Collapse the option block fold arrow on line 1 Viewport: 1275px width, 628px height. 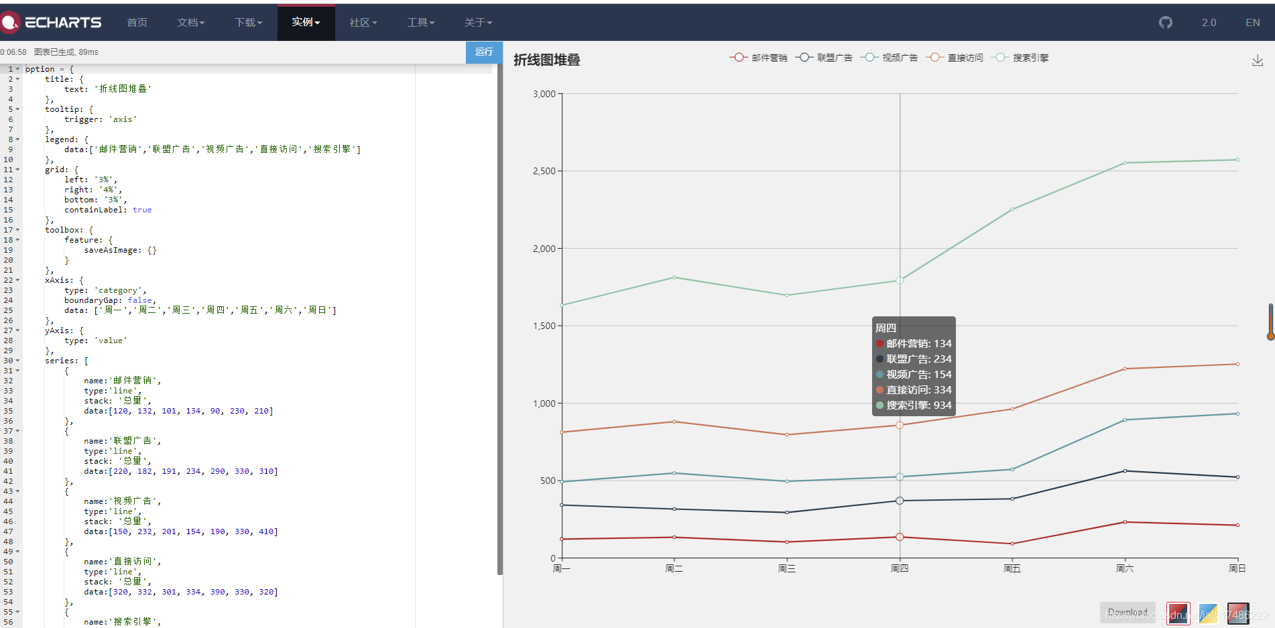click(17, 69)
